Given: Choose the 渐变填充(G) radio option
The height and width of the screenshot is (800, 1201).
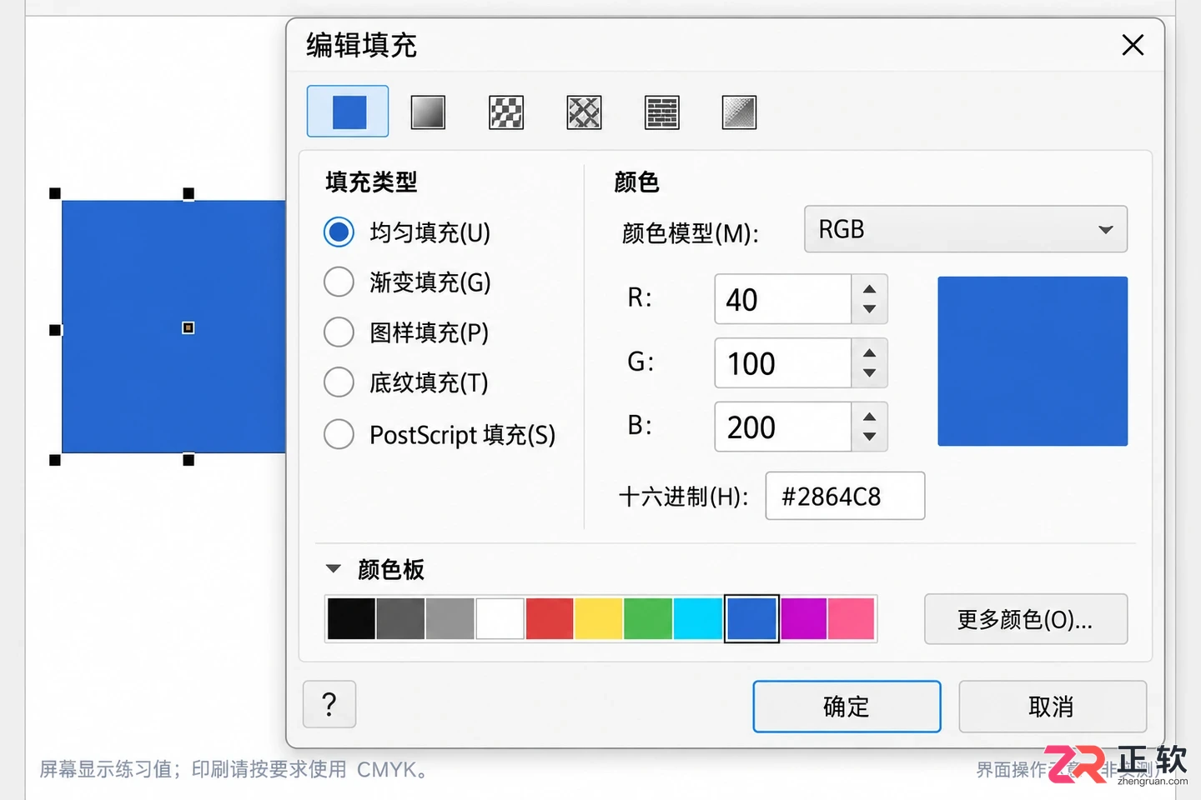Looking at the screenshot, I should click(339, 282).
